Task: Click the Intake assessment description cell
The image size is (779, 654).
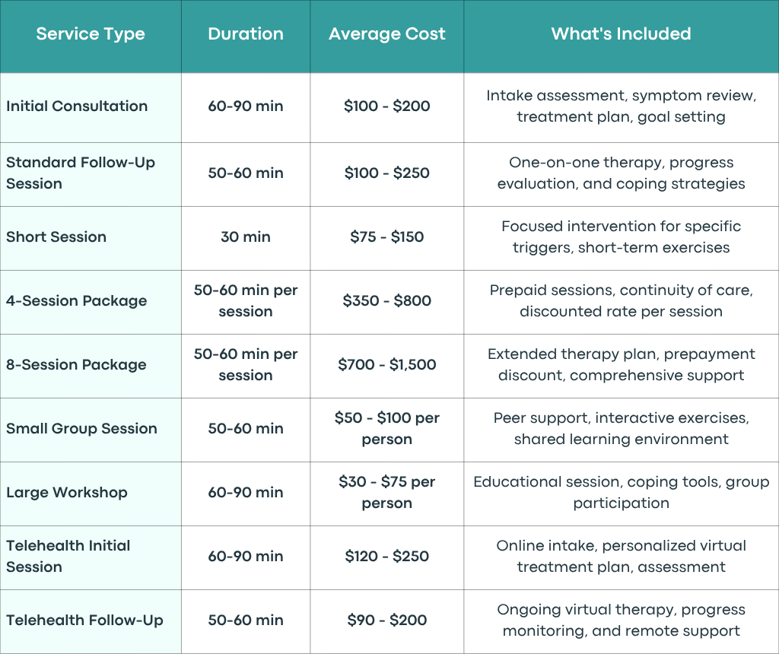Action: 621,106
